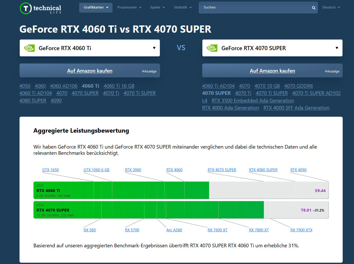
Task: Click left Auf Amazon kaufen button
Action: [x=90, y=70]
